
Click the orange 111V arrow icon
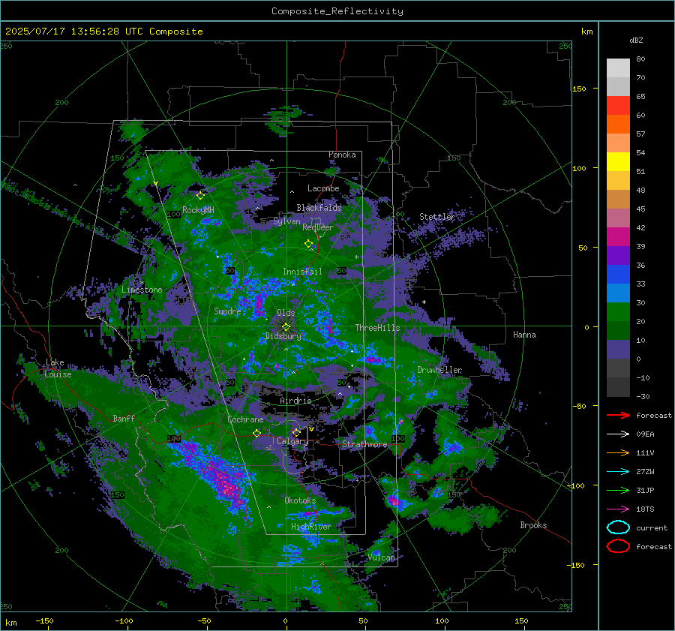click(x=618, y=452)
